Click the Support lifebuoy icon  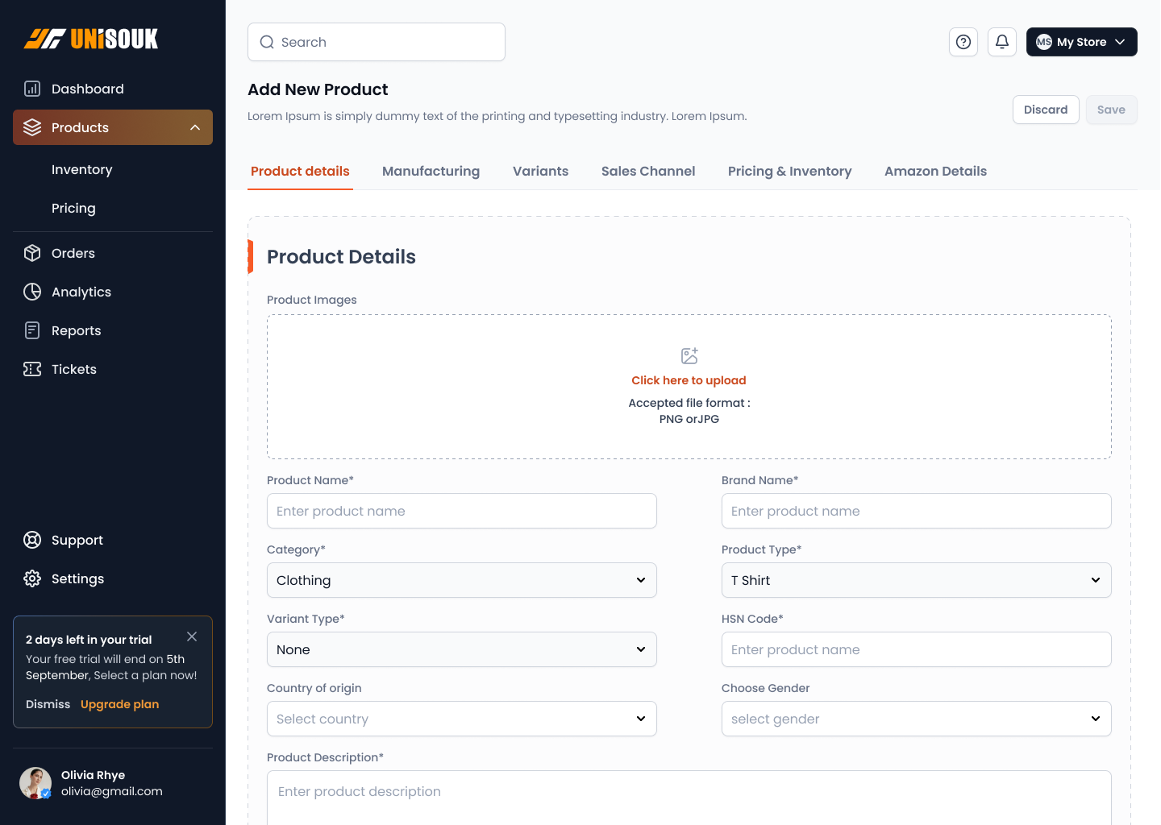pyautogui.click(x=32, y=540)
